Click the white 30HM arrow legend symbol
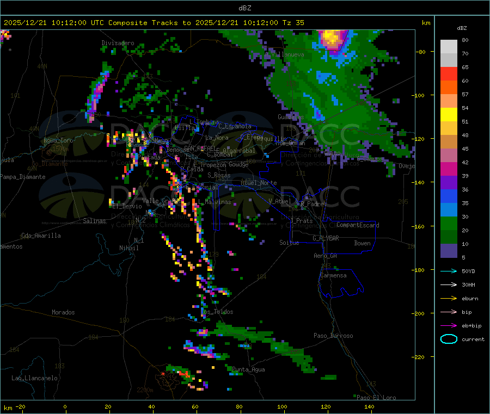The image size is (490, 414). point(449,285)
